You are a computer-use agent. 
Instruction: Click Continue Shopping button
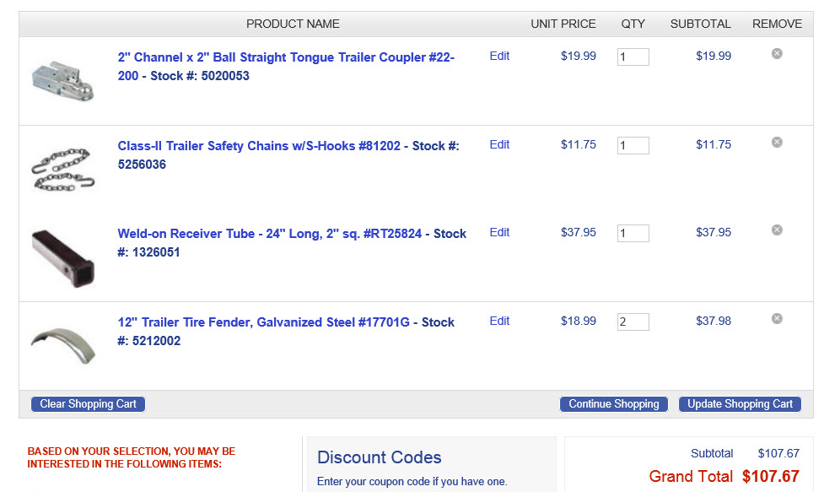614,404
